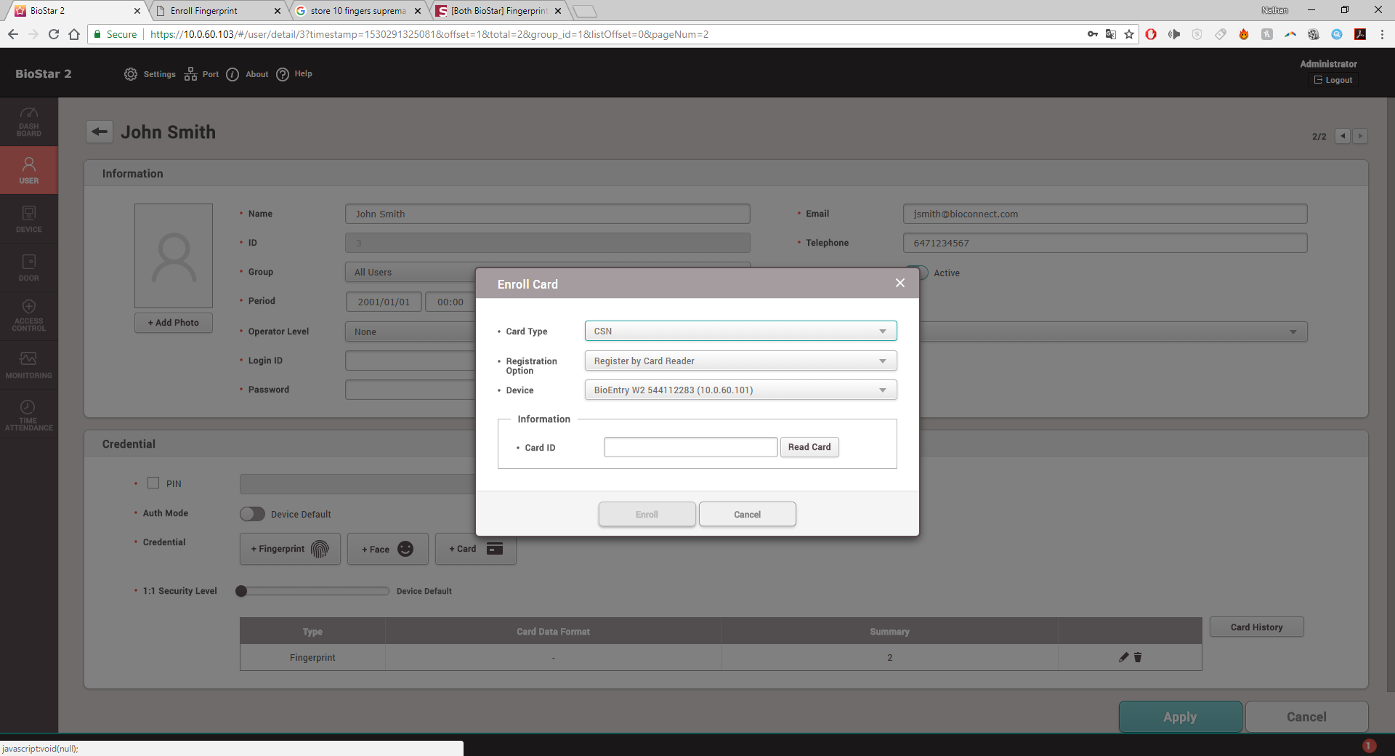Open BioStar 2 Settings
This screenshot has width=1395, height=756.
tap(150, 73)
